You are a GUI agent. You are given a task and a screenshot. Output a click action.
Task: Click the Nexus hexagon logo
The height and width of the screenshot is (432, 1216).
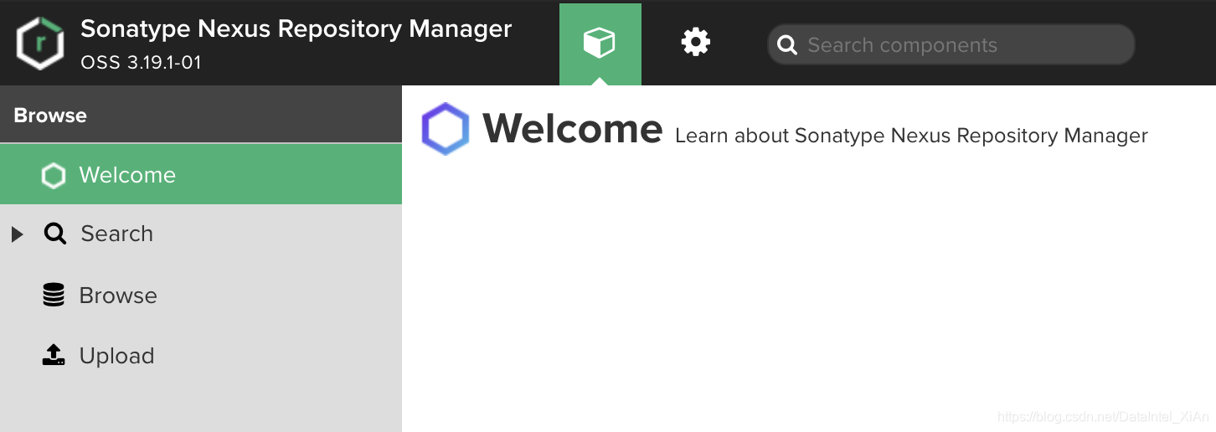point(40,44)
